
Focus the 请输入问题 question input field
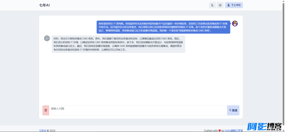138,110
